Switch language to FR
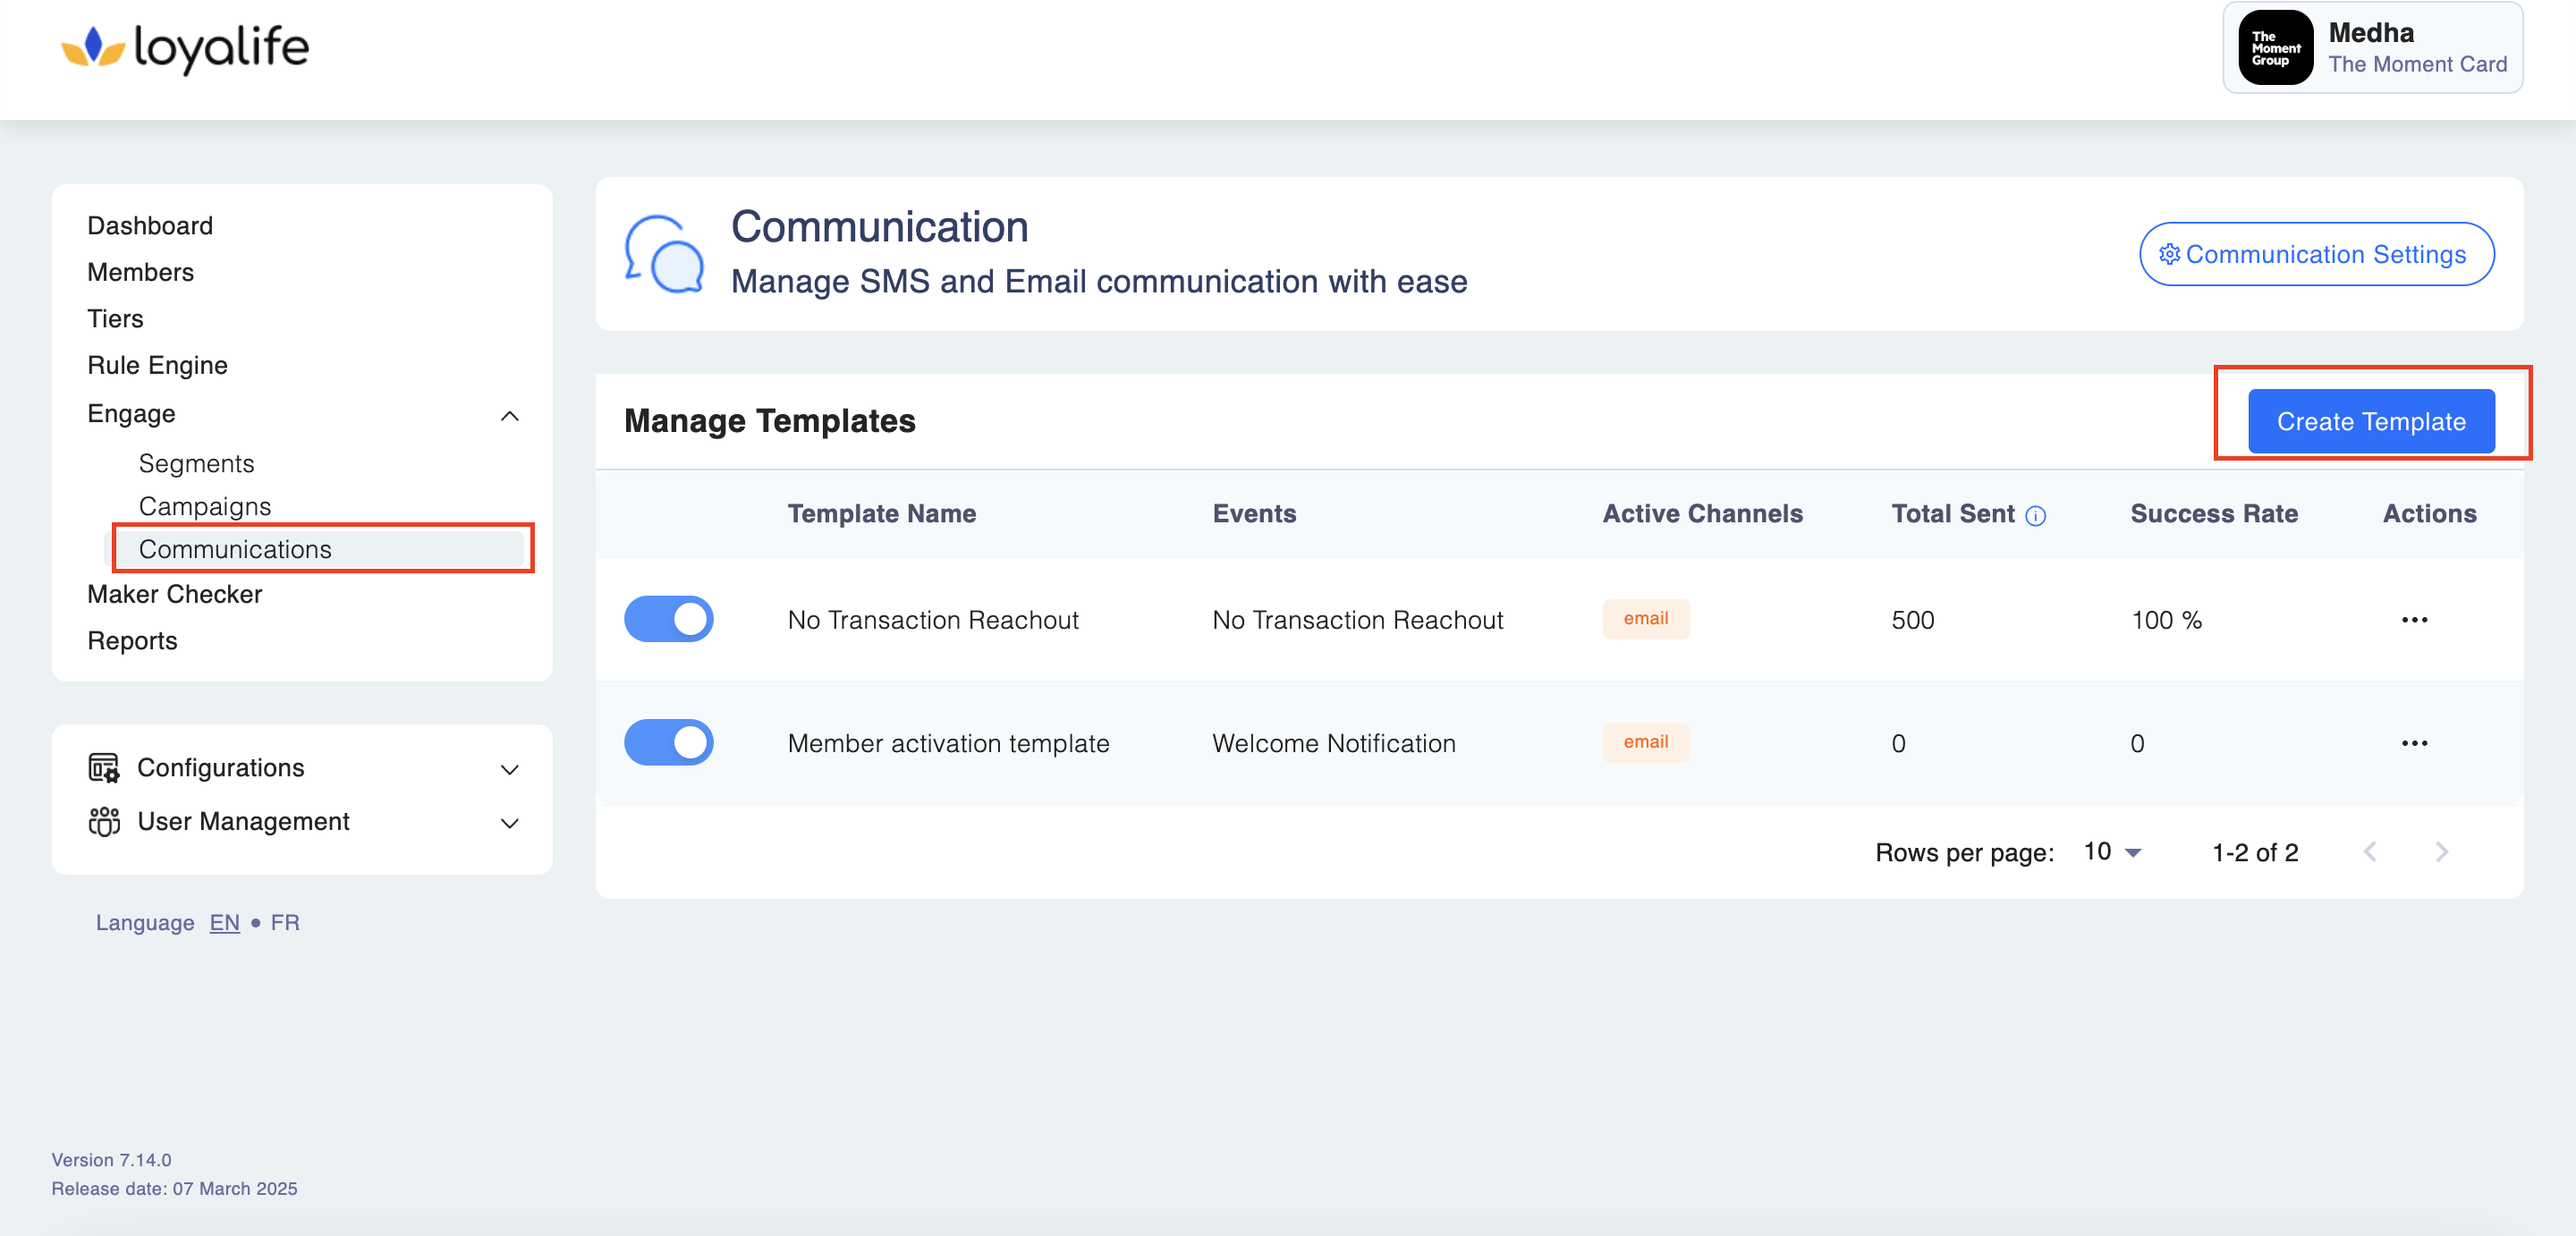Viewport: 2576px width, 1236px height. click(285, 922)
